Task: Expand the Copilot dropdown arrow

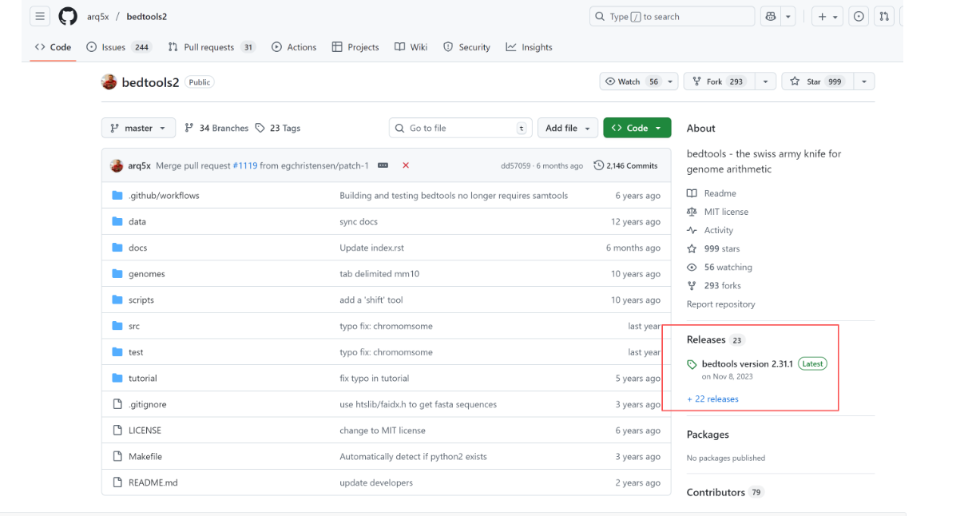Action: pyautogui.click(x=788, y=16)
